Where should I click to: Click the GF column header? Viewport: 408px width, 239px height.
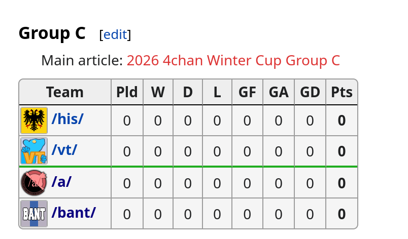click(247, 92)
